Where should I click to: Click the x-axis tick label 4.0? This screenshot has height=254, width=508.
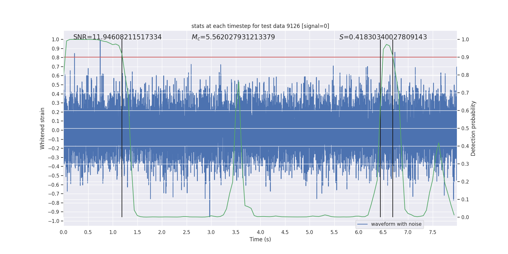pos(260,232)
